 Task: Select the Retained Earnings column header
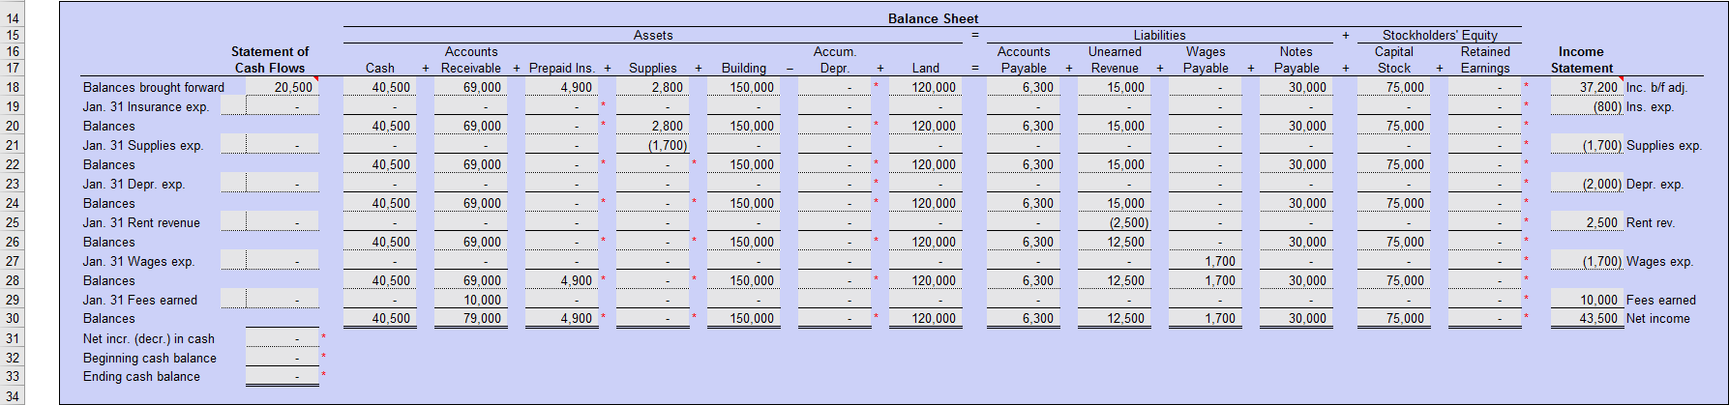1484,60
